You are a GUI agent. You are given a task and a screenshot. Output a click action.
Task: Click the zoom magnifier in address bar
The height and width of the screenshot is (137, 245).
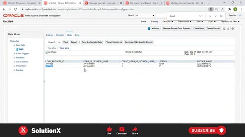point(217,9)
